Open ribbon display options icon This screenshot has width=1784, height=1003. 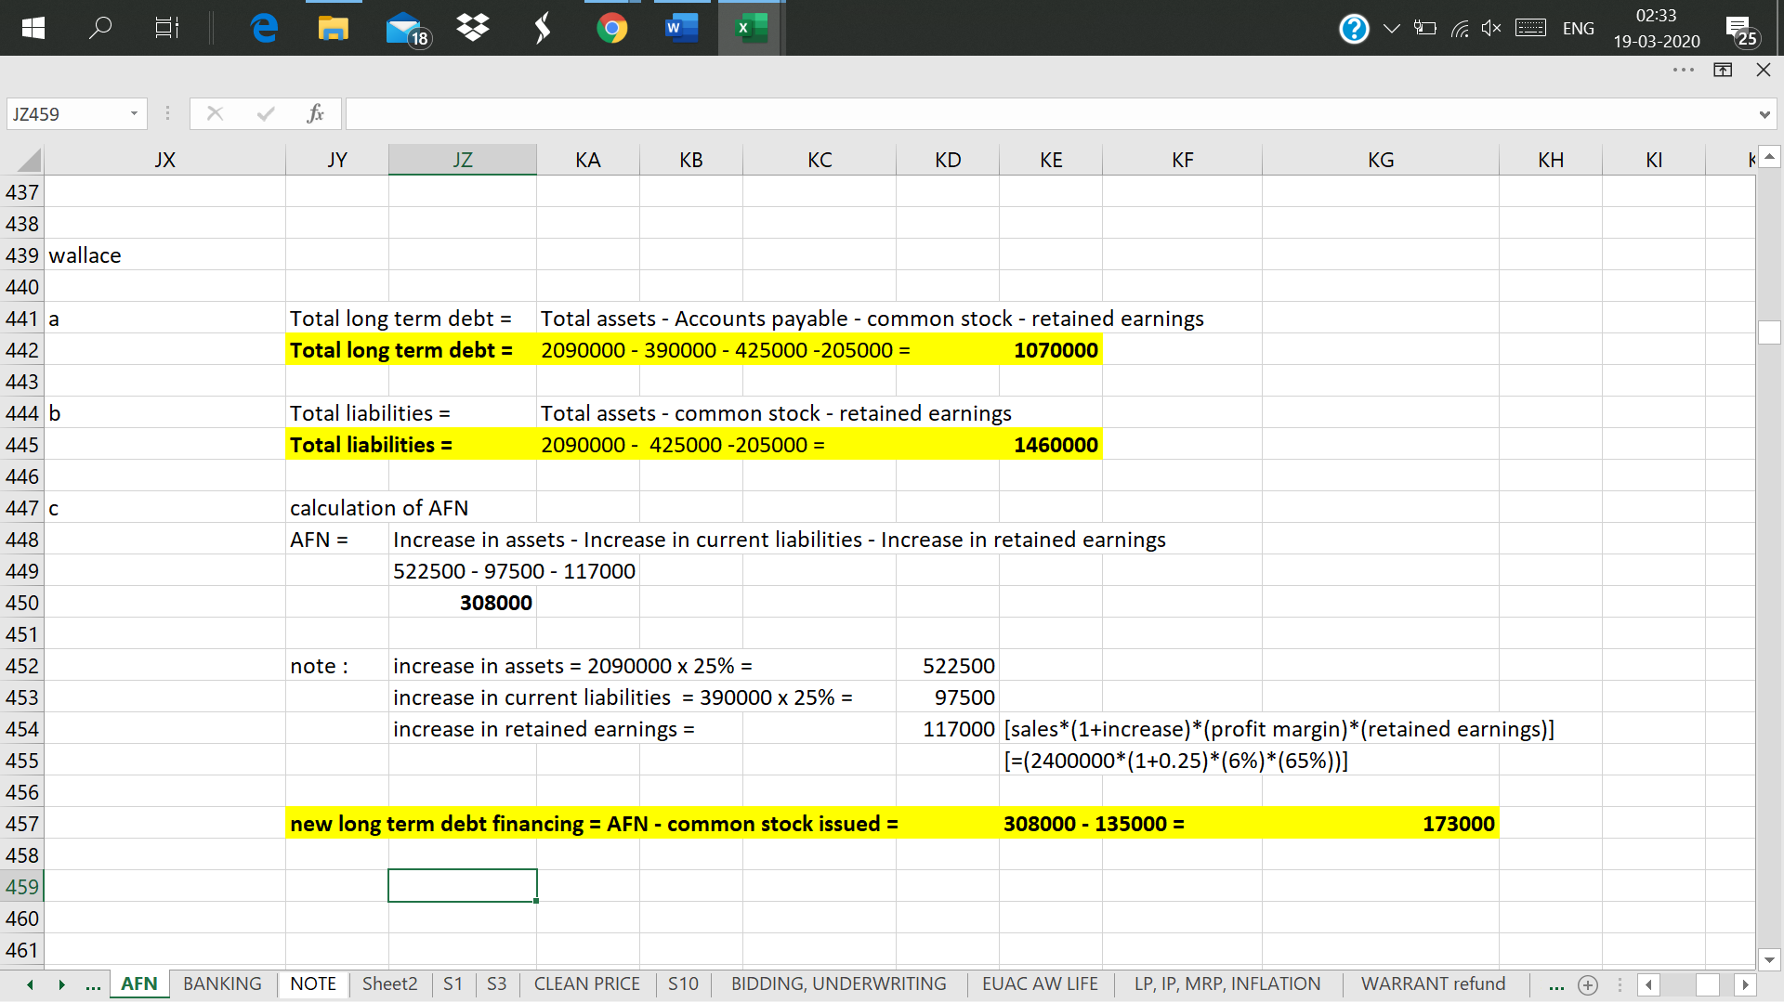coord(1723,70)
